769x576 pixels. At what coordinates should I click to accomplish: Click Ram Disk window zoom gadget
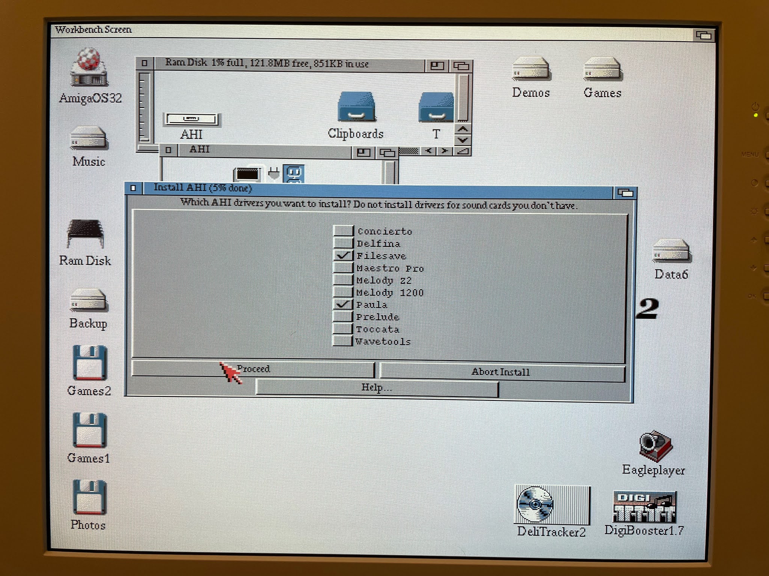pyautogui.click(x=436, y=66)
